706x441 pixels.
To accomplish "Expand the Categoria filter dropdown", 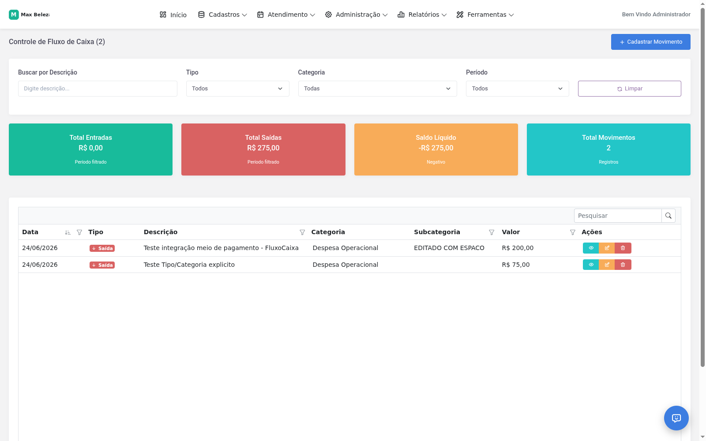I will pos(377,89).
